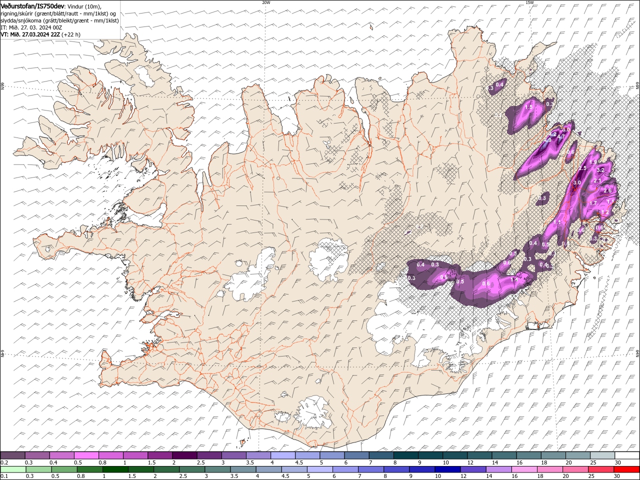Image resolution: width=640 pixels, height=480 pixels.
Task: Pick the upper legend swatch between 1.5 and 2
Action: point(160,455)
